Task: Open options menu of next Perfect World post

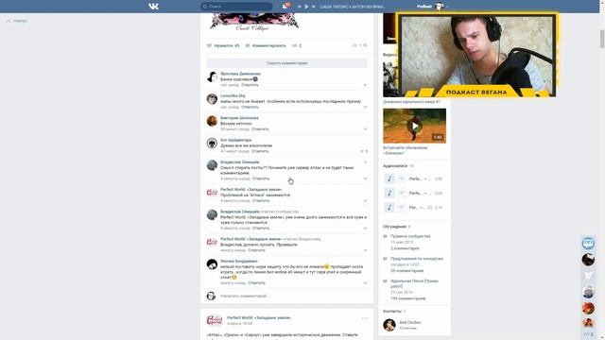Action: coord(364,318)
